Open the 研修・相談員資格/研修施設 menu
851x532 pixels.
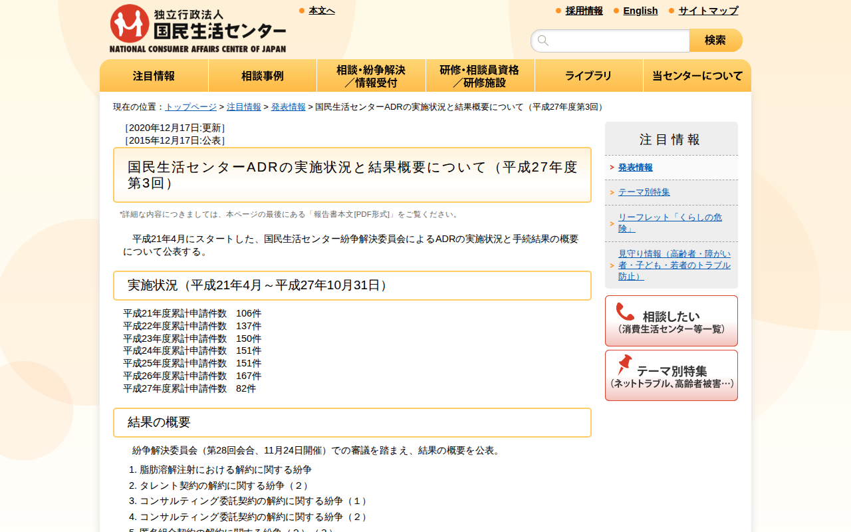pyautogui.click(x=480, y=76)
